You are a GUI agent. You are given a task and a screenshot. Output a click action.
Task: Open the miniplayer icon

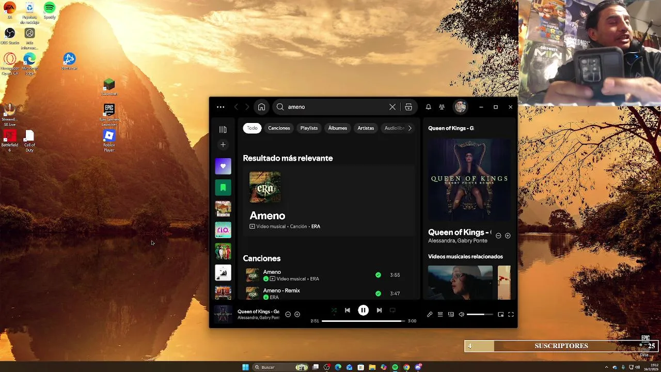[x=500, y=315]
